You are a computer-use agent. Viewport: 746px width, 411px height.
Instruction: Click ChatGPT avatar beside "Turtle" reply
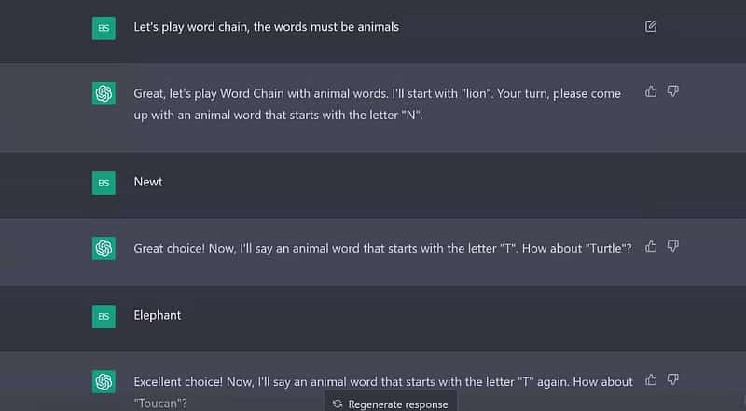pyautogui.click(x=104, y=248)
